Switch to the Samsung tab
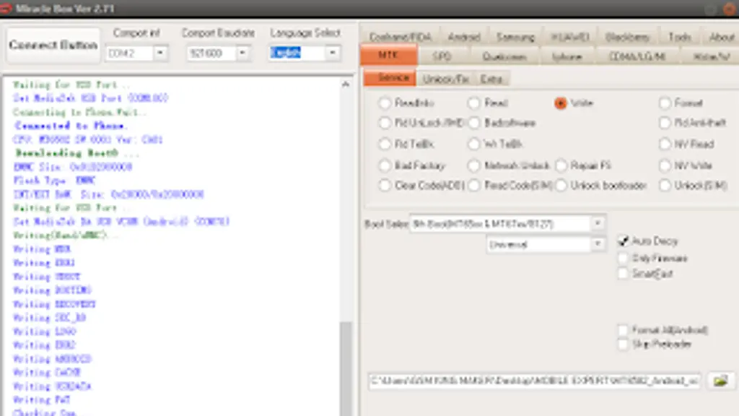This screenshot has width=739, height=416. coord(515,37)
